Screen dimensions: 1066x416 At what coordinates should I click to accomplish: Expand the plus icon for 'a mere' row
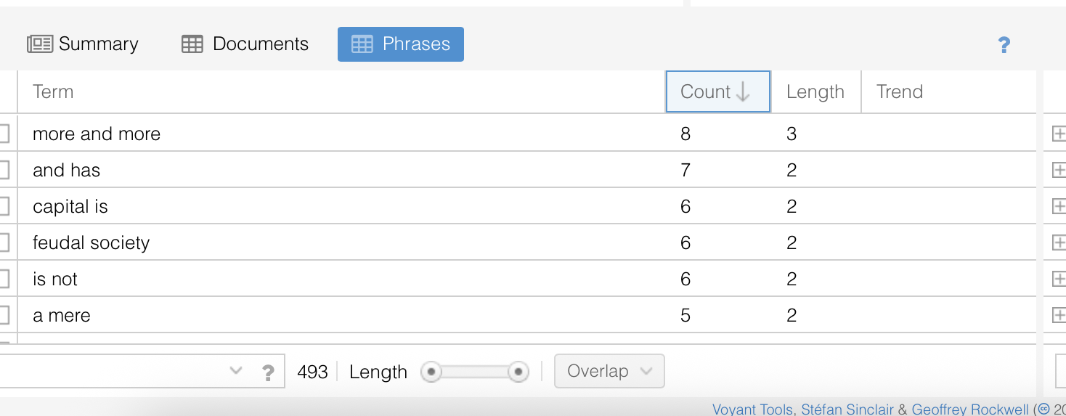[x=1058, y=315]
